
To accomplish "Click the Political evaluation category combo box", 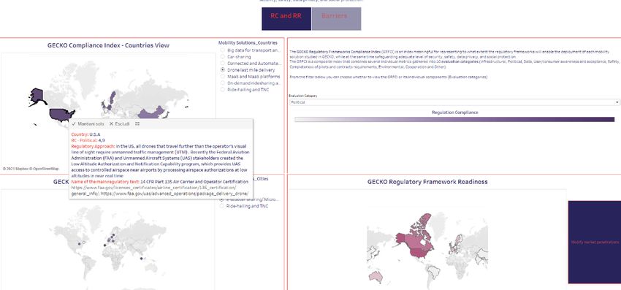I will click(454, 102).
